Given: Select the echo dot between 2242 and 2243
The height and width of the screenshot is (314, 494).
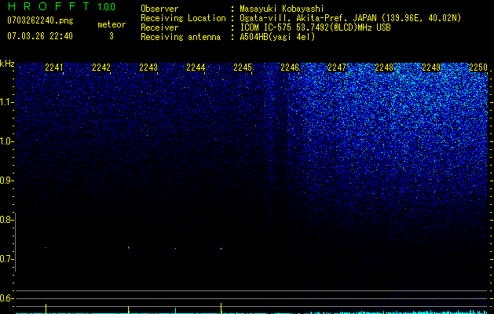Looking at the screenshot, I should (x=129, y=247).
